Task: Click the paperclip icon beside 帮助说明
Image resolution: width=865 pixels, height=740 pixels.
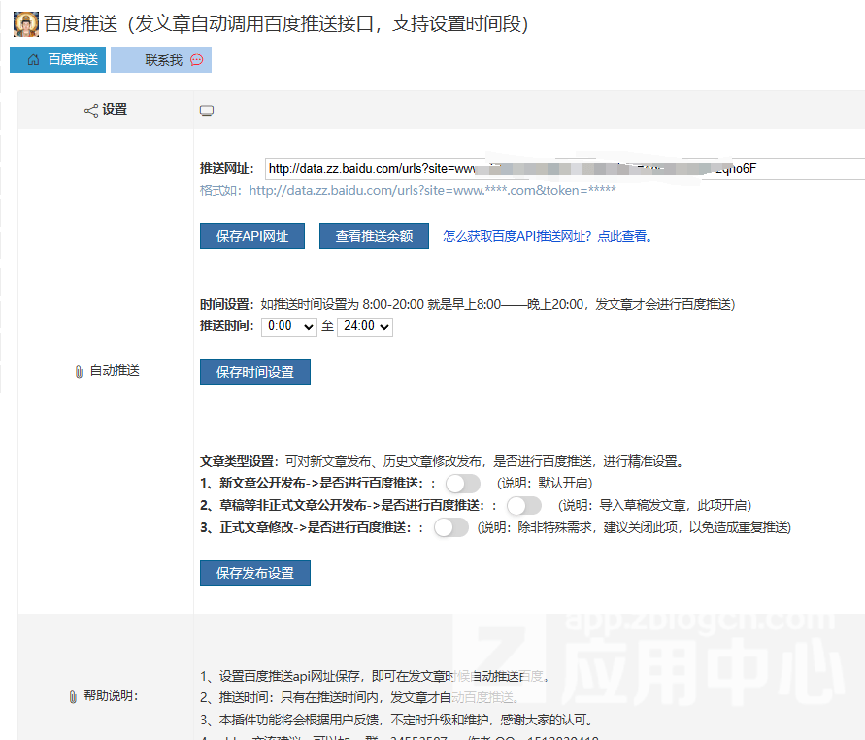Action: point(73,696)
